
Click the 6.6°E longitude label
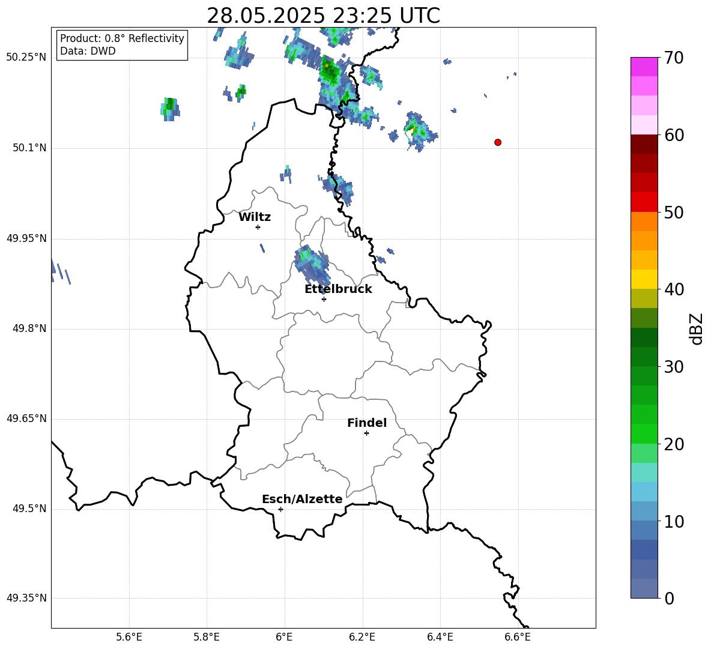coord(518,637)
